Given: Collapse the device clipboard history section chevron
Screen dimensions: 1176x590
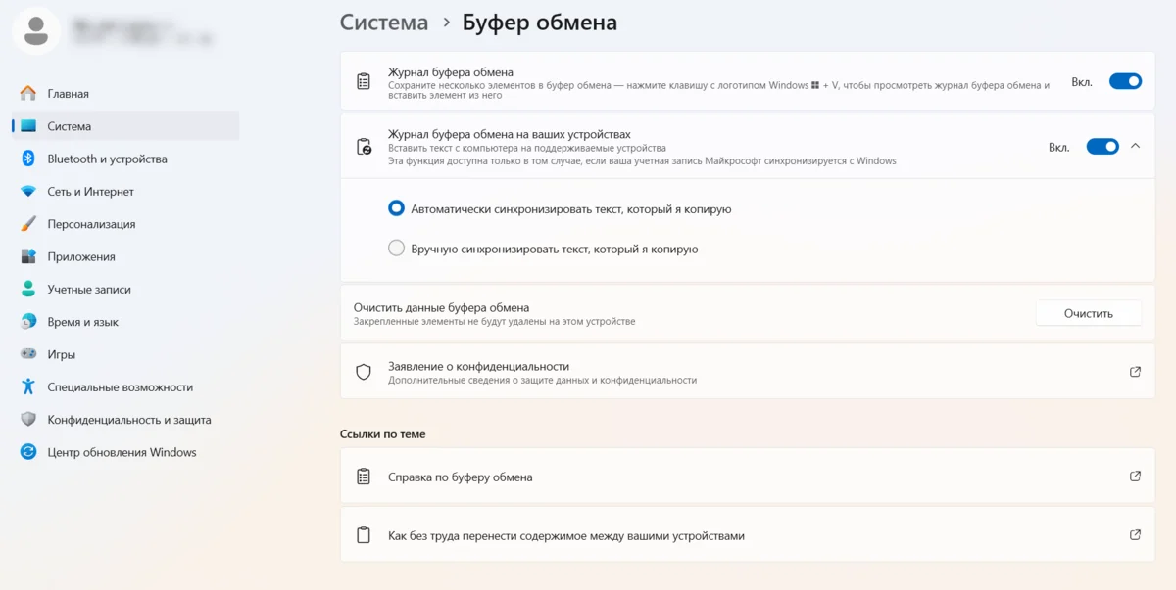Looking at the screenshot, I should 1135,146.
